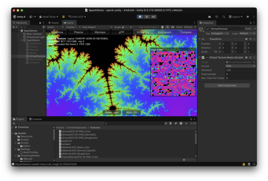Click the global search magnifier icon

(223, 17)
